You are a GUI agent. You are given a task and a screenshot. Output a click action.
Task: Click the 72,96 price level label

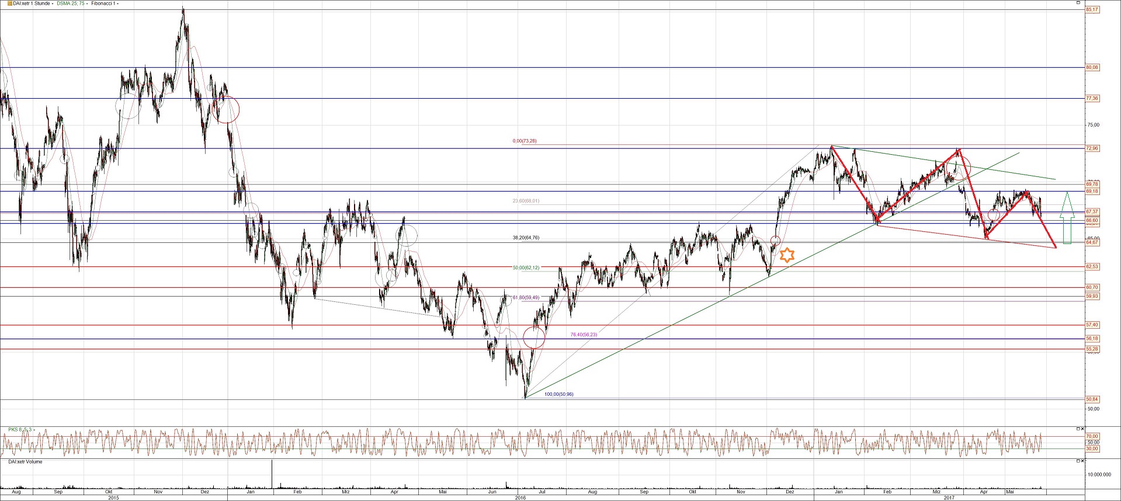pos(1092,148)
